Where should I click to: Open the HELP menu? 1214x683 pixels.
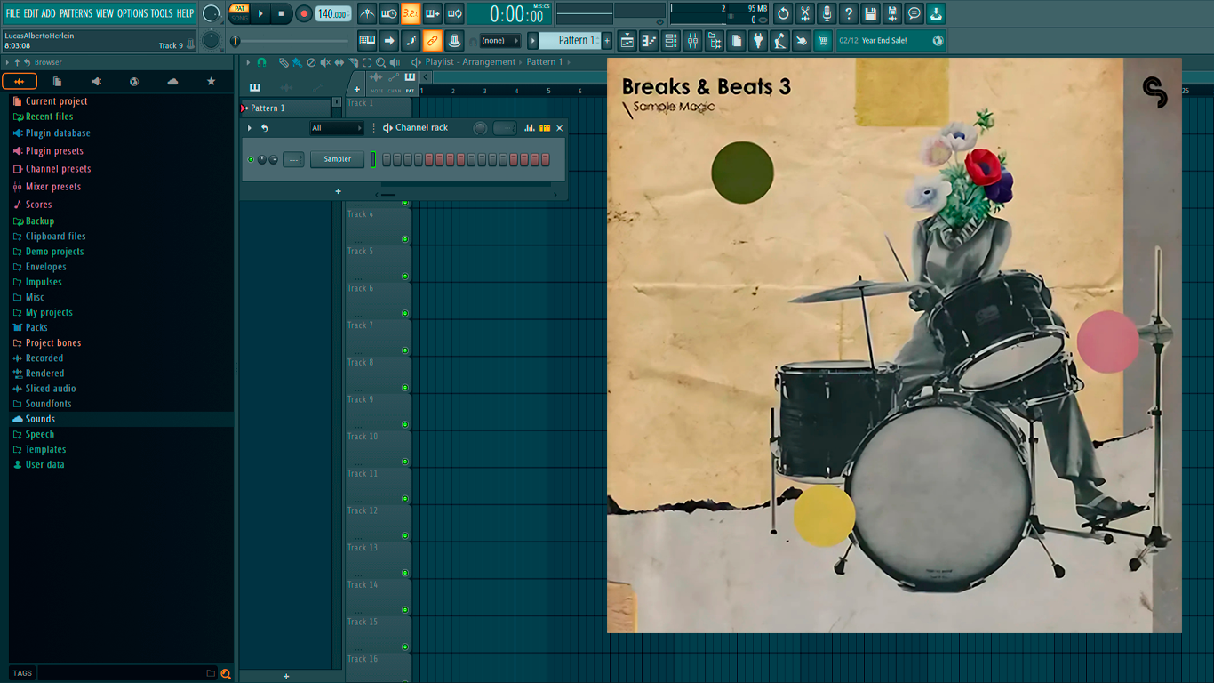(x=185, y=13)
